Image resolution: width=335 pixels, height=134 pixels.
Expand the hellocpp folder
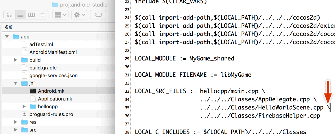[x=24, y=107]
